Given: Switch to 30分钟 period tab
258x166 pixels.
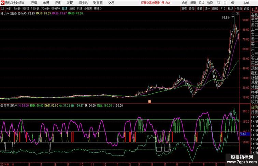Looking at the screenshot, I should tap(45, 9).
